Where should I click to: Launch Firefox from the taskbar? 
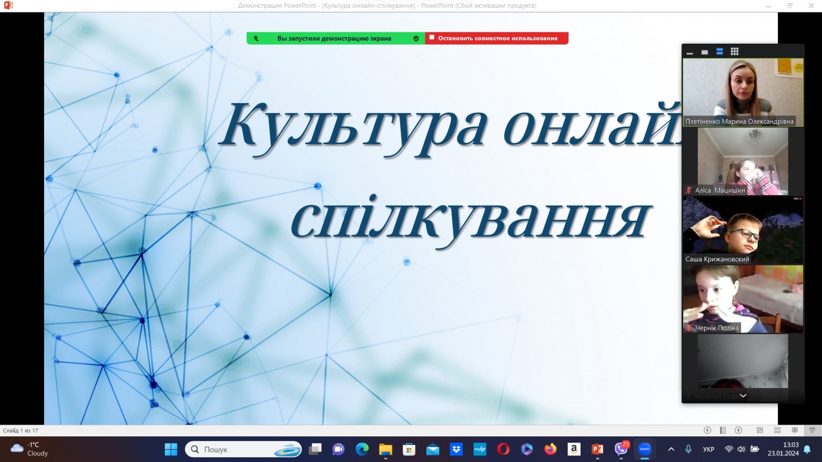pos(550,449)
